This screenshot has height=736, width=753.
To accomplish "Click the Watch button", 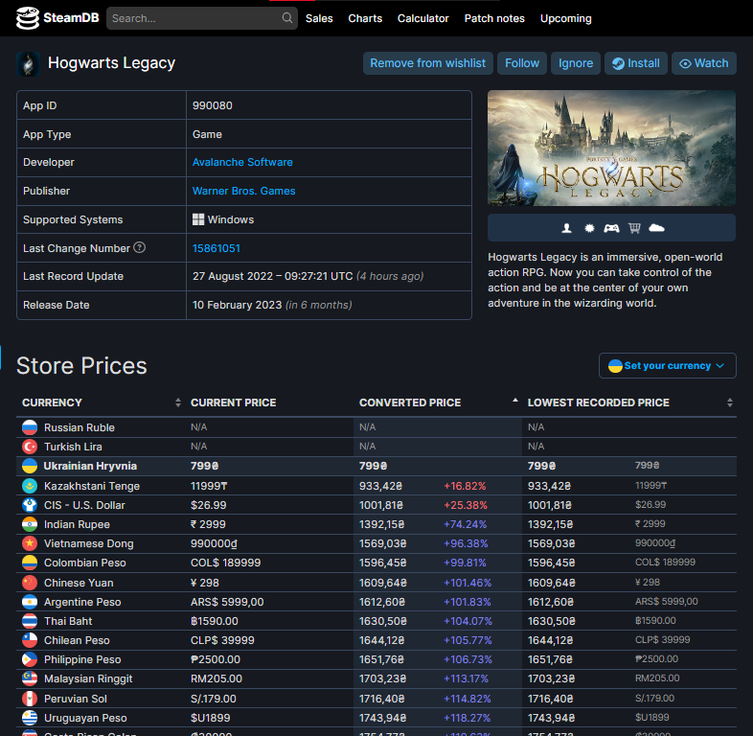I will coord(704,63).
